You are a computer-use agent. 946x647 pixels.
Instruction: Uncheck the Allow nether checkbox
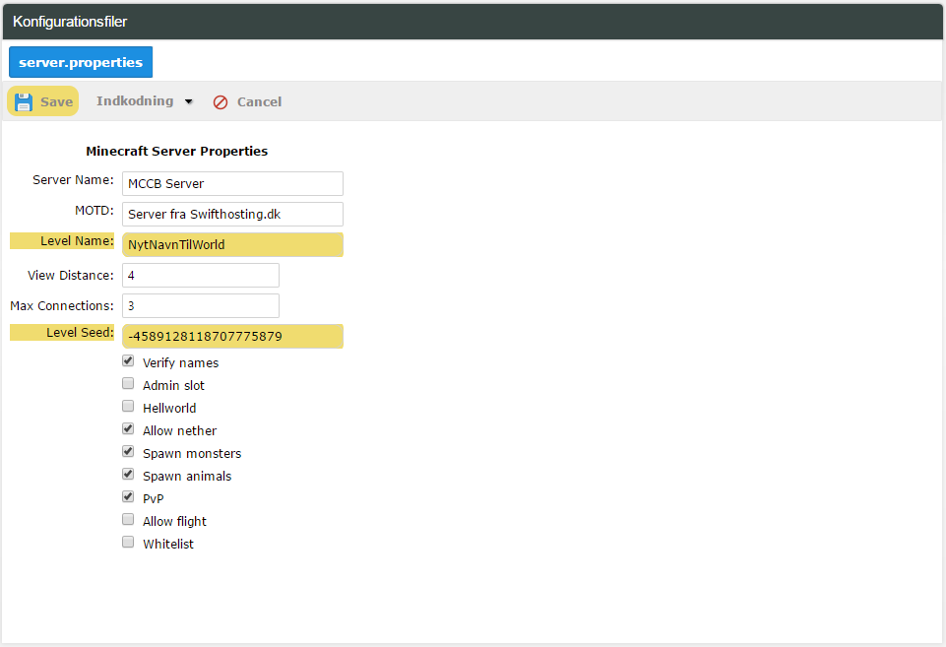tap(128, 429)
